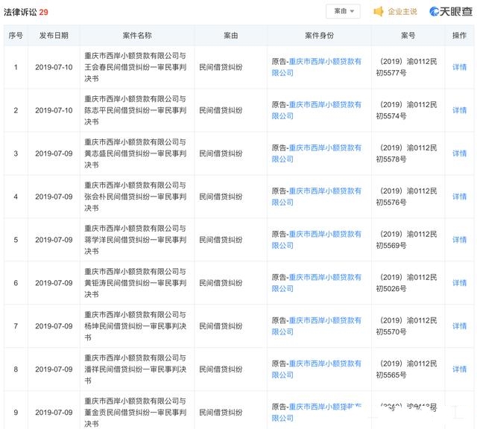Select case name with 杨坤
The width and height of the screenshot is (477, 429).
(x=136, y=326)
